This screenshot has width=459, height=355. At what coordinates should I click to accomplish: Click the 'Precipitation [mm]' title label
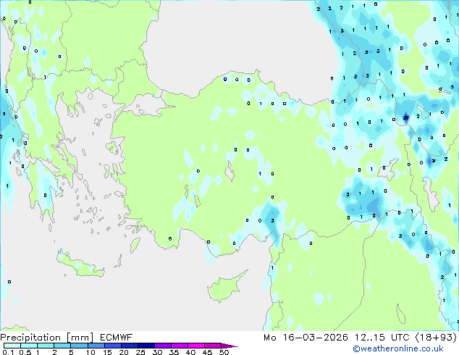pyautogui.click(x=47, y=338)
